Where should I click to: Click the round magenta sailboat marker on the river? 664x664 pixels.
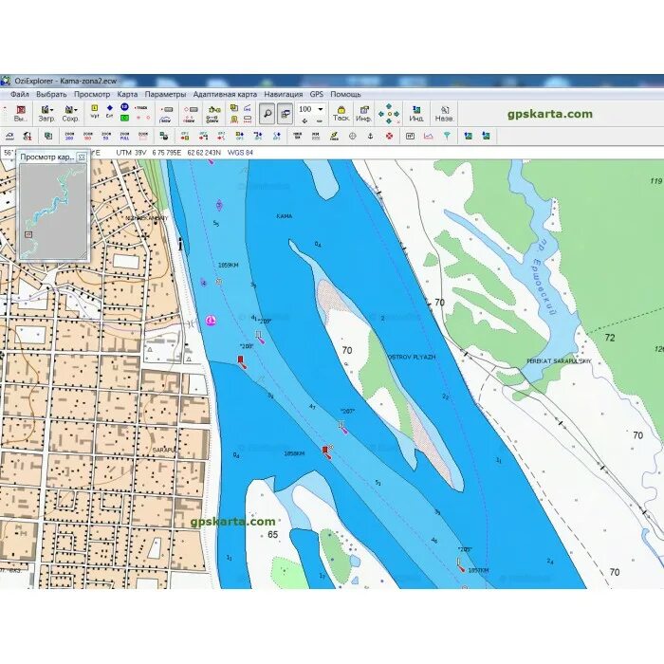click(211, 321)
